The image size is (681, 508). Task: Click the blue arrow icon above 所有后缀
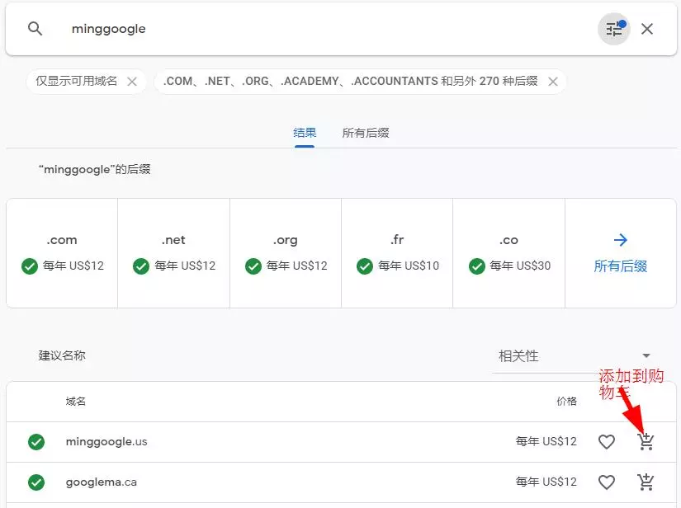(x=620, y=239)
